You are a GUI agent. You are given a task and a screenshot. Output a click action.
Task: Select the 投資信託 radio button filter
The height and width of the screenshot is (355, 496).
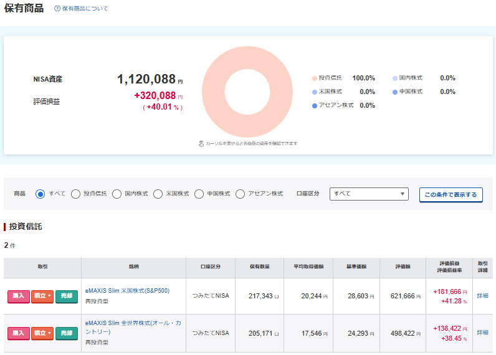[x=75, y=194]
